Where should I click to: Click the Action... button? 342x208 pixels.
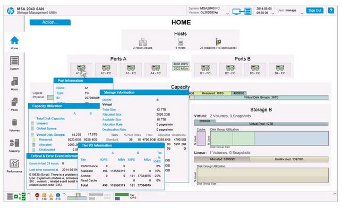point(50,22)
